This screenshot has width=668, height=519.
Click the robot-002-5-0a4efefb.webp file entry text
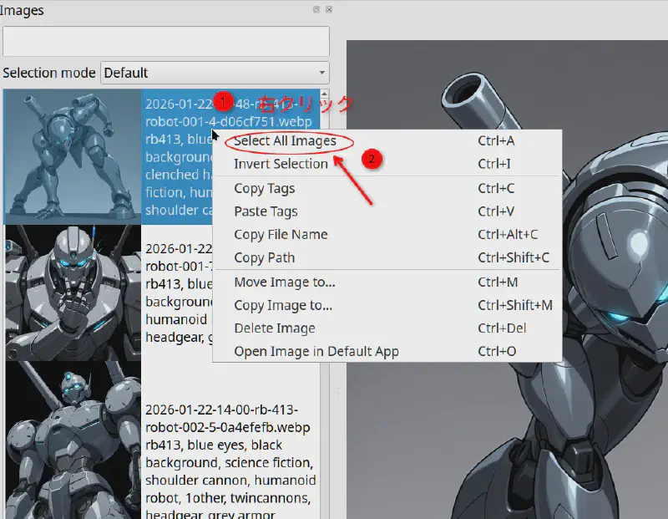point(227,427)
